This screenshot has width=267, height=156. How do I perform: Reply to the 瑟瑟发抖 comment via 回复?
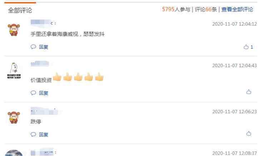[x=44, y=47]
